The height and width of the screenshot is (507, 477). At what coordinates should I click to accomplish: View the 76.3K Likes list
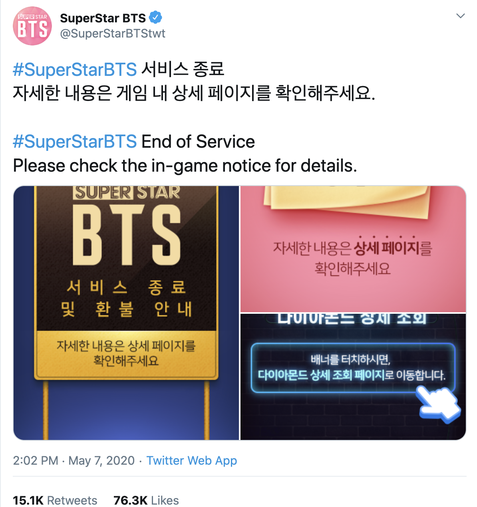click(146, 500)
